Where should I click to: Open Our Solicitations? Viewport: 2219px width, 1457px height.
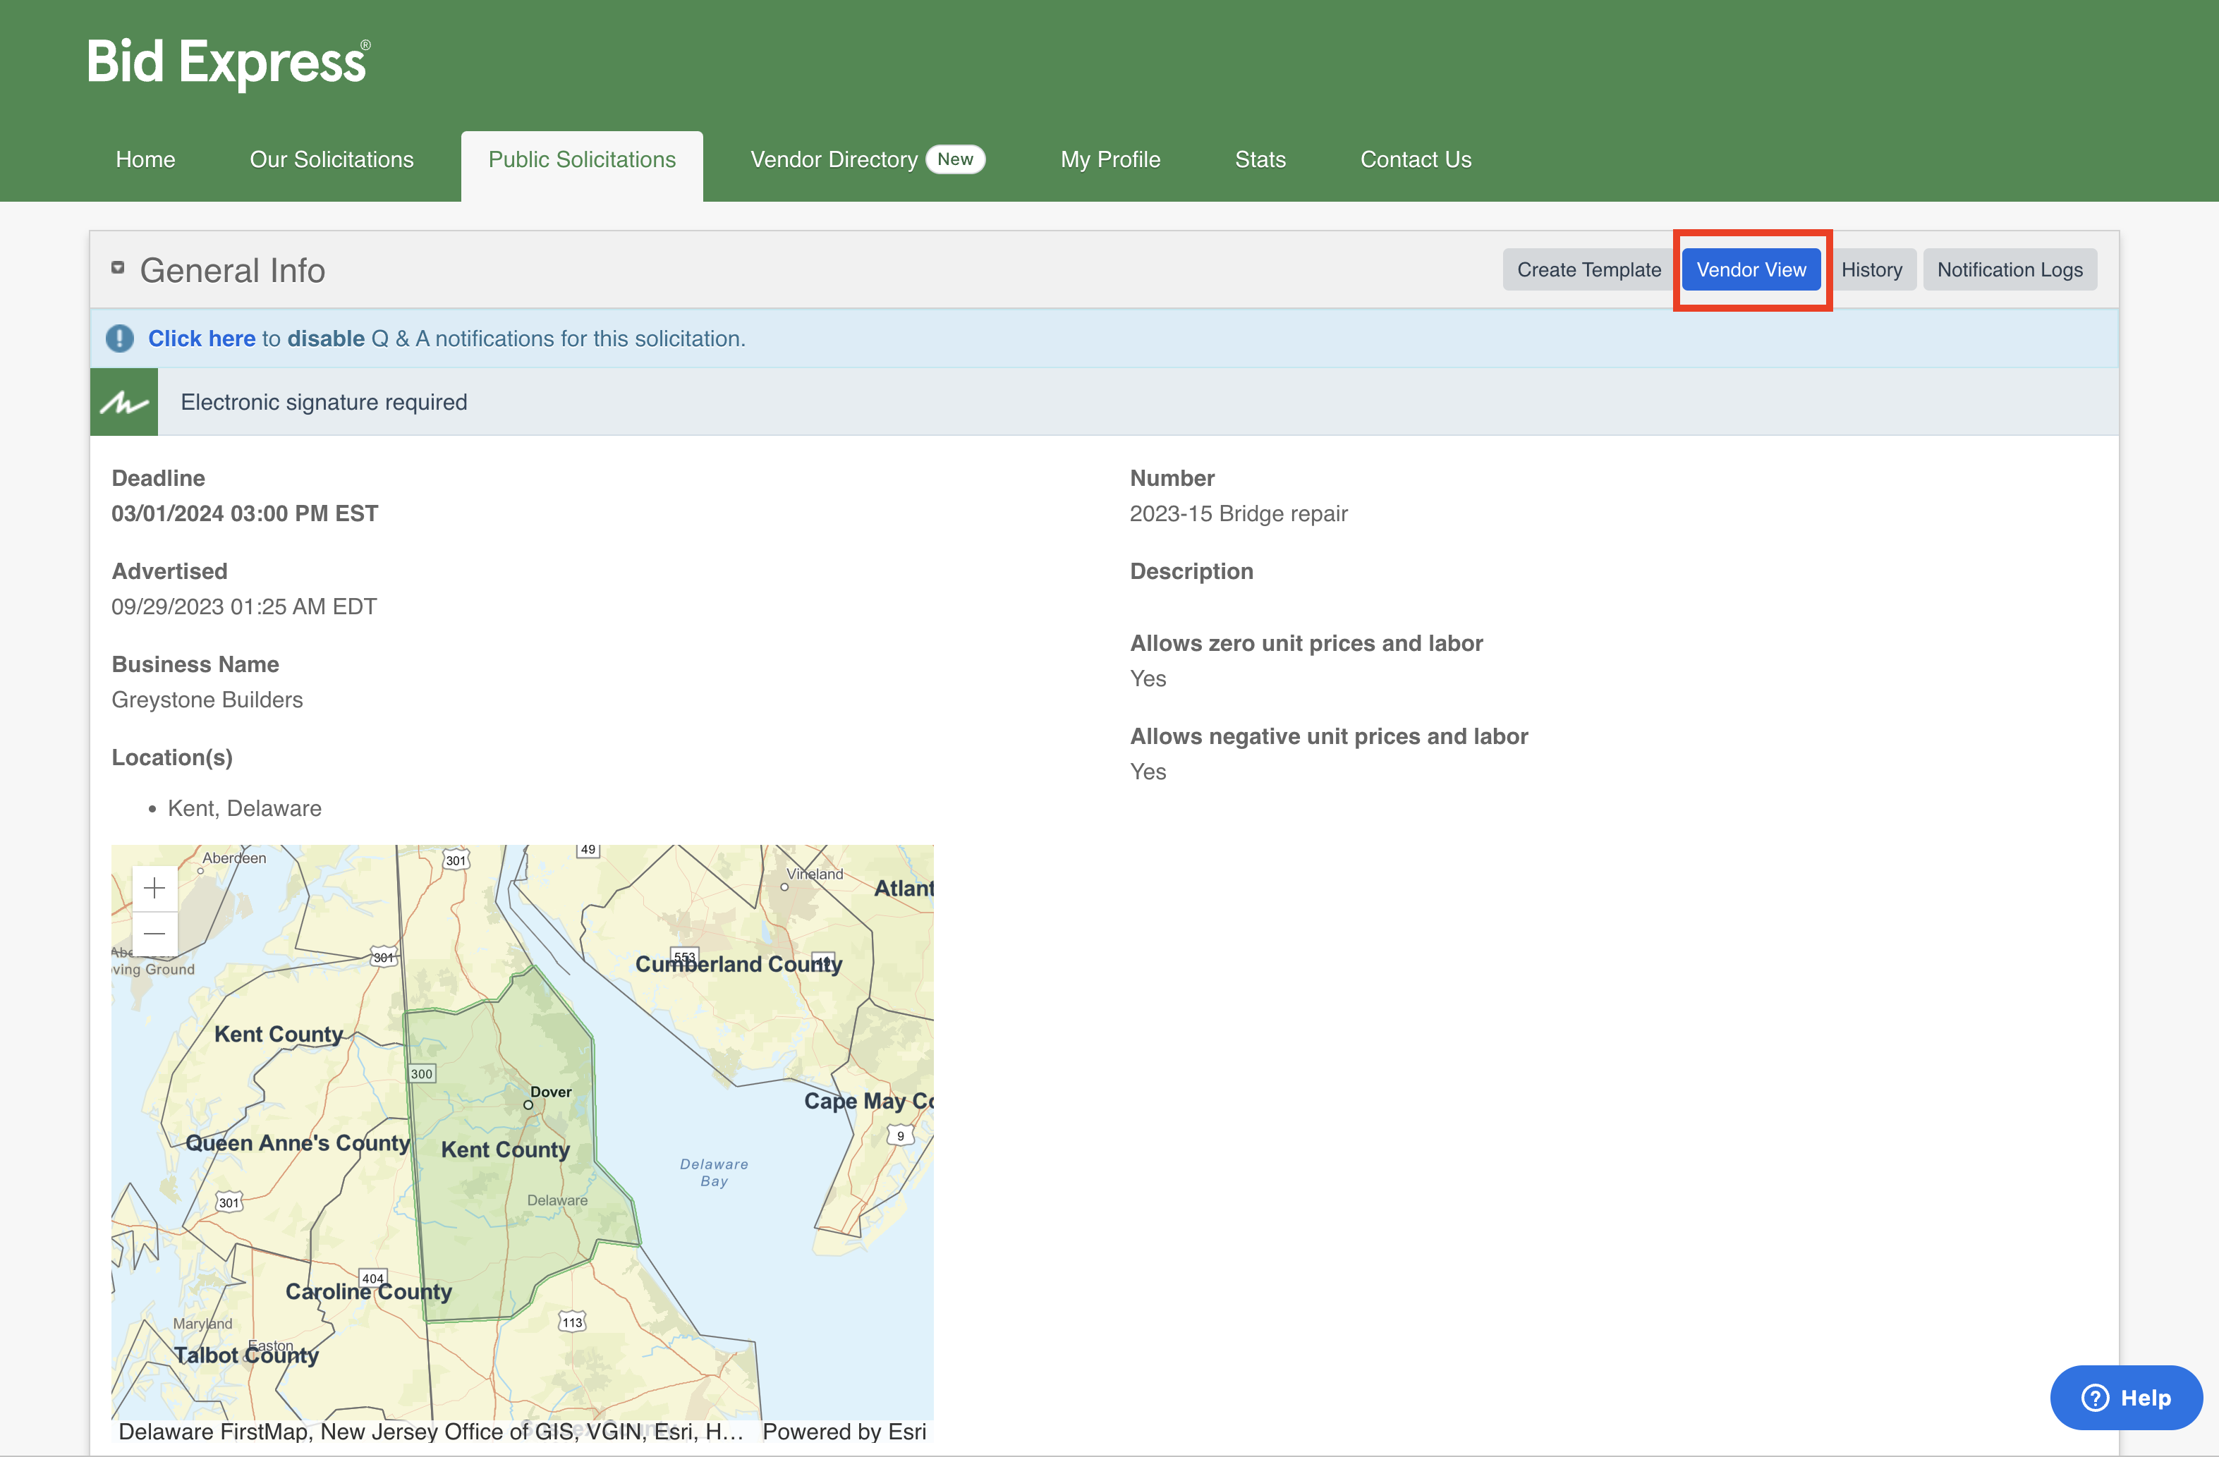[x=332, y=159]
